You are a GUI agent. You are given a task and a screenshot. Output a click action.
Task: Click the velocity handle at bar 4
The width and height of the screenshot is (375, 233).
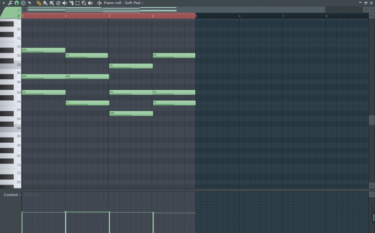pos(153,213)
